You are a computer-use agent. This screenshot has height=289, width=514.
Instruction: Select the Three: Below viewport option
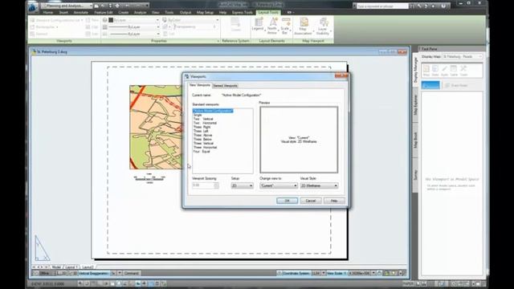tap(202, 139)
